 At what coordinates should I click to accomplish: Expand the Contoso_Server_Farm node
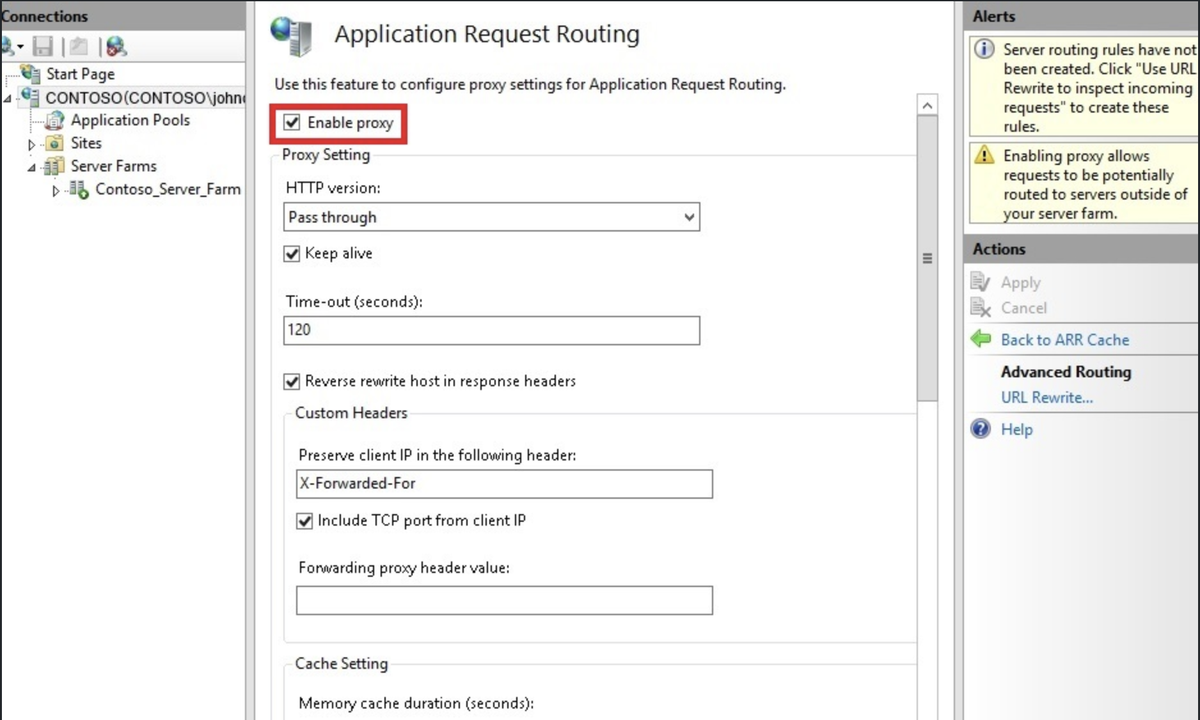click(56, 191)
